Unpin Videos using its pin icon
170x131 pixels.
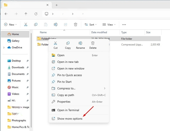(x=28, y=94)
